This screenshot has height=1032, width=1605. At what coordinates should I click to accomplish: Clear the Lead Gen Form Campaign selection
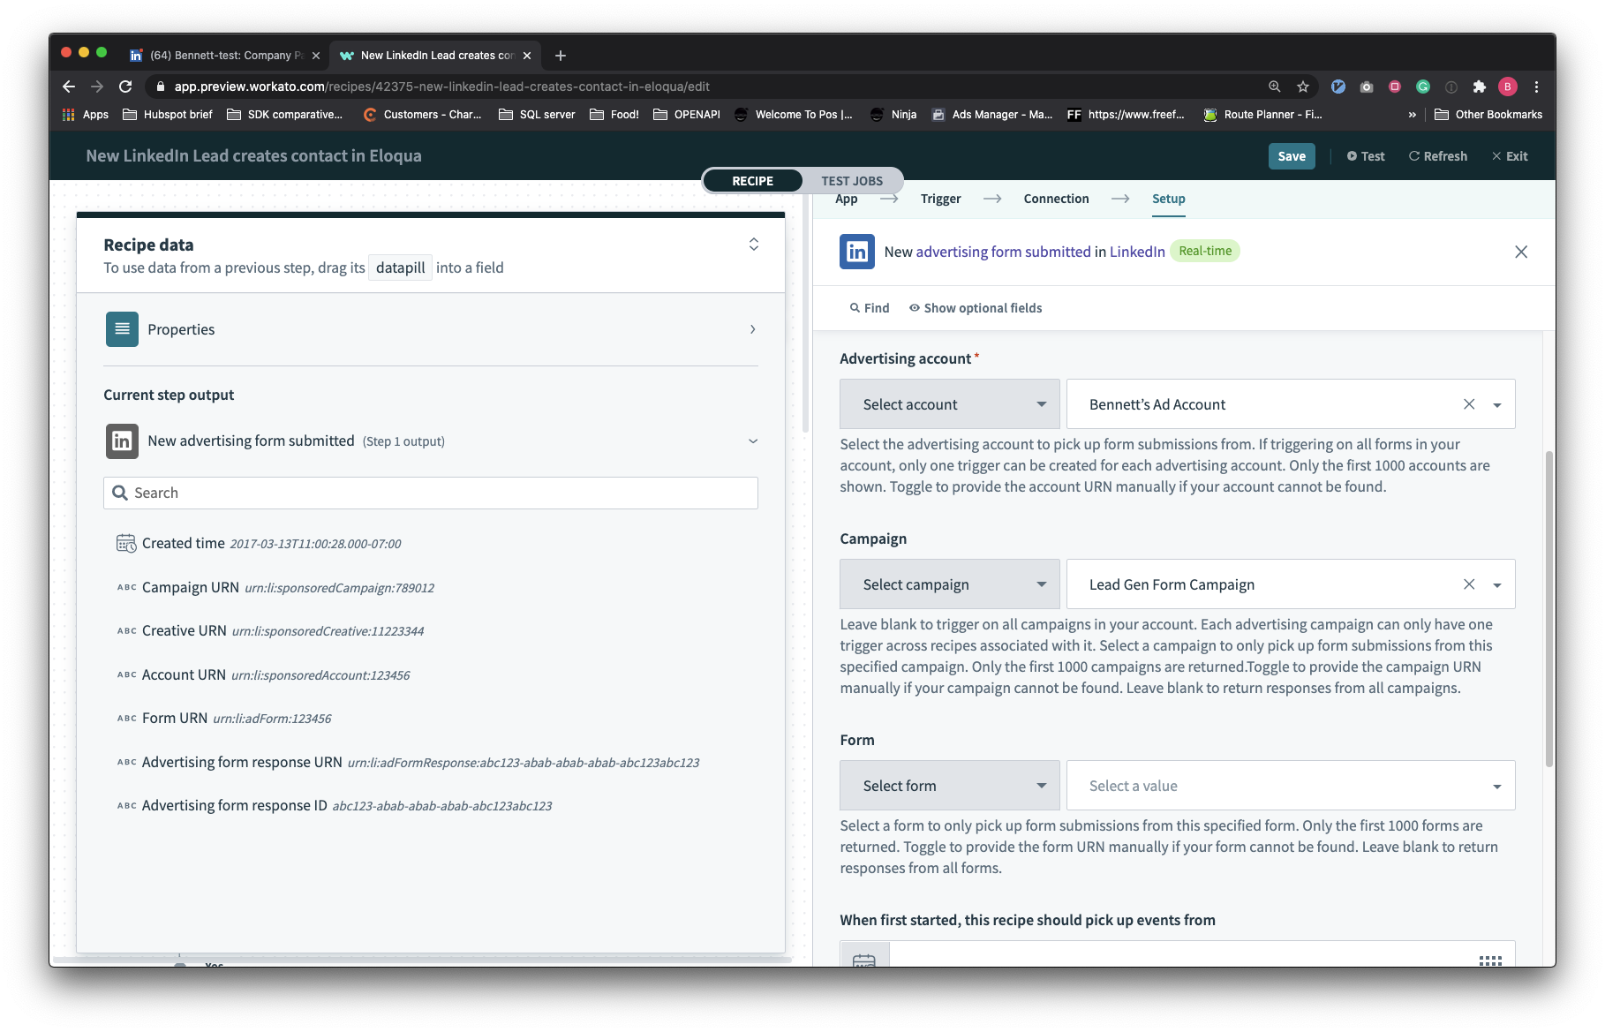[1469, 584]
